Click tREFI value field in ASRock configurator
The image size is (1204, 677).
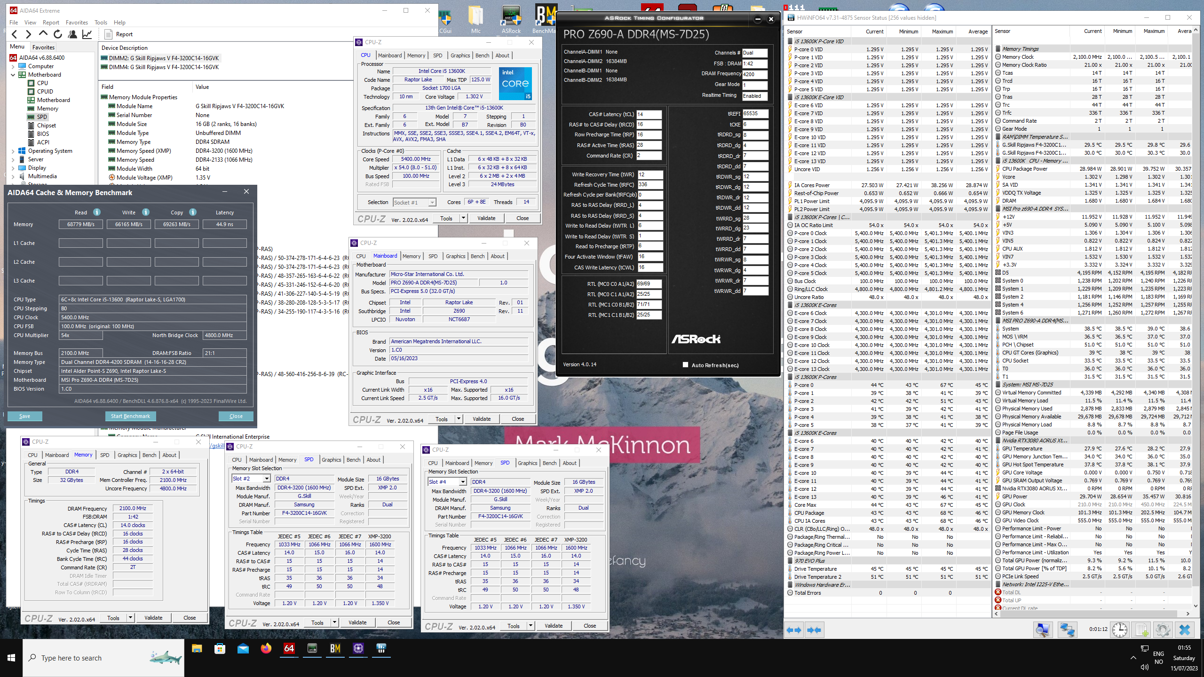(x=755, y=114)
